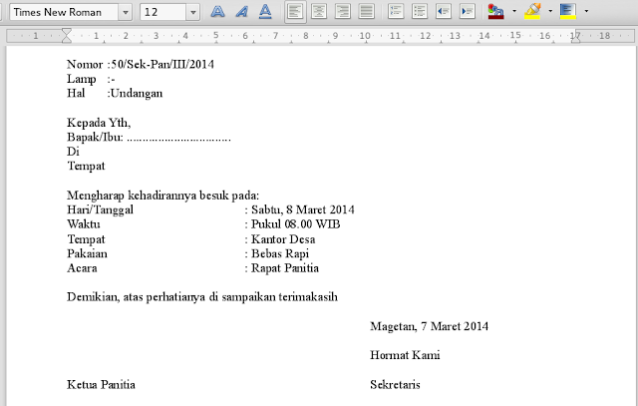Click "Tempat" line under "Di"
Viewport: 638px width, 406px height.
86,167
